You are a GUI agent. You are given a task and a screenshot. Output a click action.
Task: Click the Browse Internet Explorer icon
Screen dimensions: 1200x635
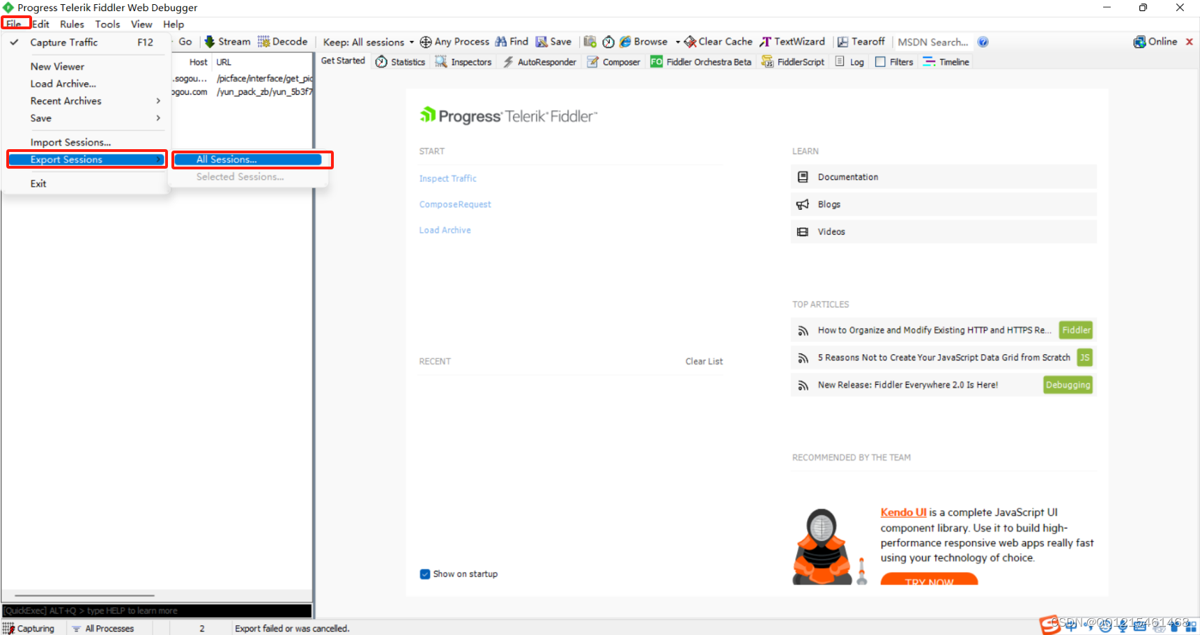point(625,42)
